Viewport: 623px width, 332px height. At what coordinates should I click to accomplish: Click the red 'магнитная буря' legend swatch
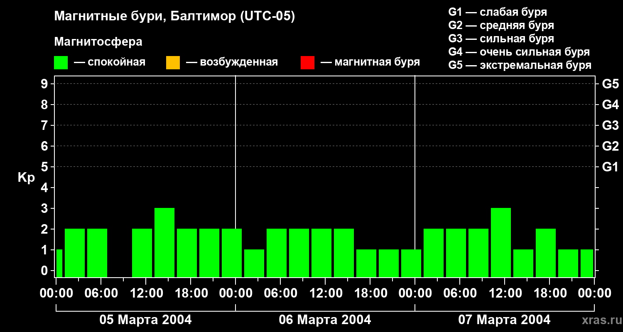point(307,63)
